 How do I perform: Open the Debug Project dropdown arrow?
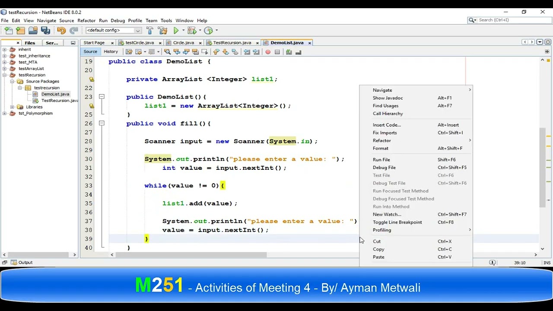coord(200,30)
